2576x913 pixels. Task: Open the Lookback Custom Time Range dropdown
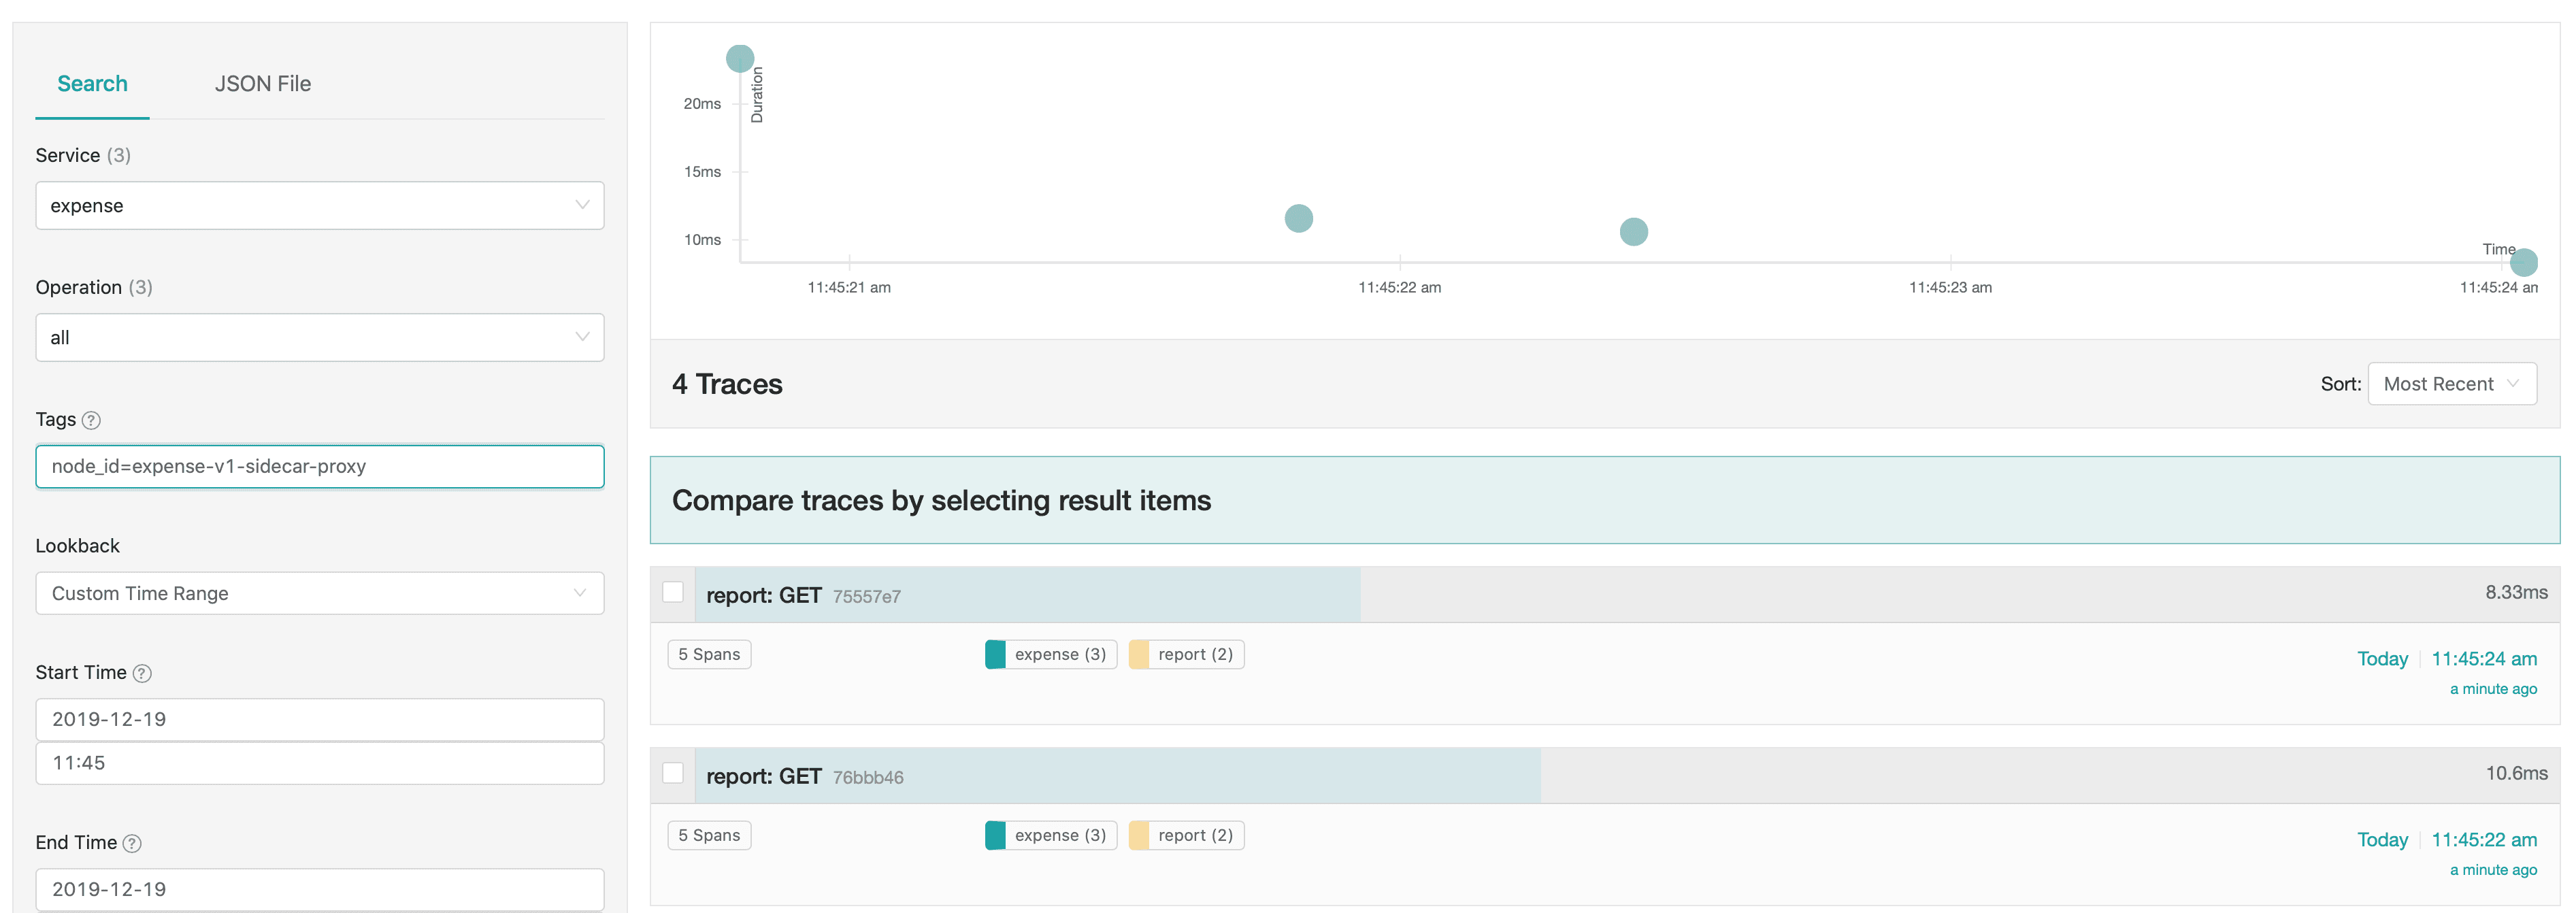coord(319,593)
